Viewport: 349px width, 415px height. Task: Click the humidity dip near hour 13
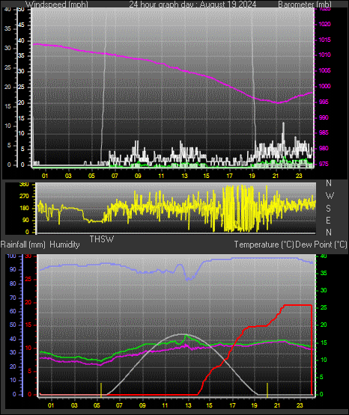tap(189, 279)
